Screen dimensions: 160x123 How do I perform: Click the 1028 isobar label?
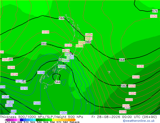pyautogui.click(x=136, y=77)
